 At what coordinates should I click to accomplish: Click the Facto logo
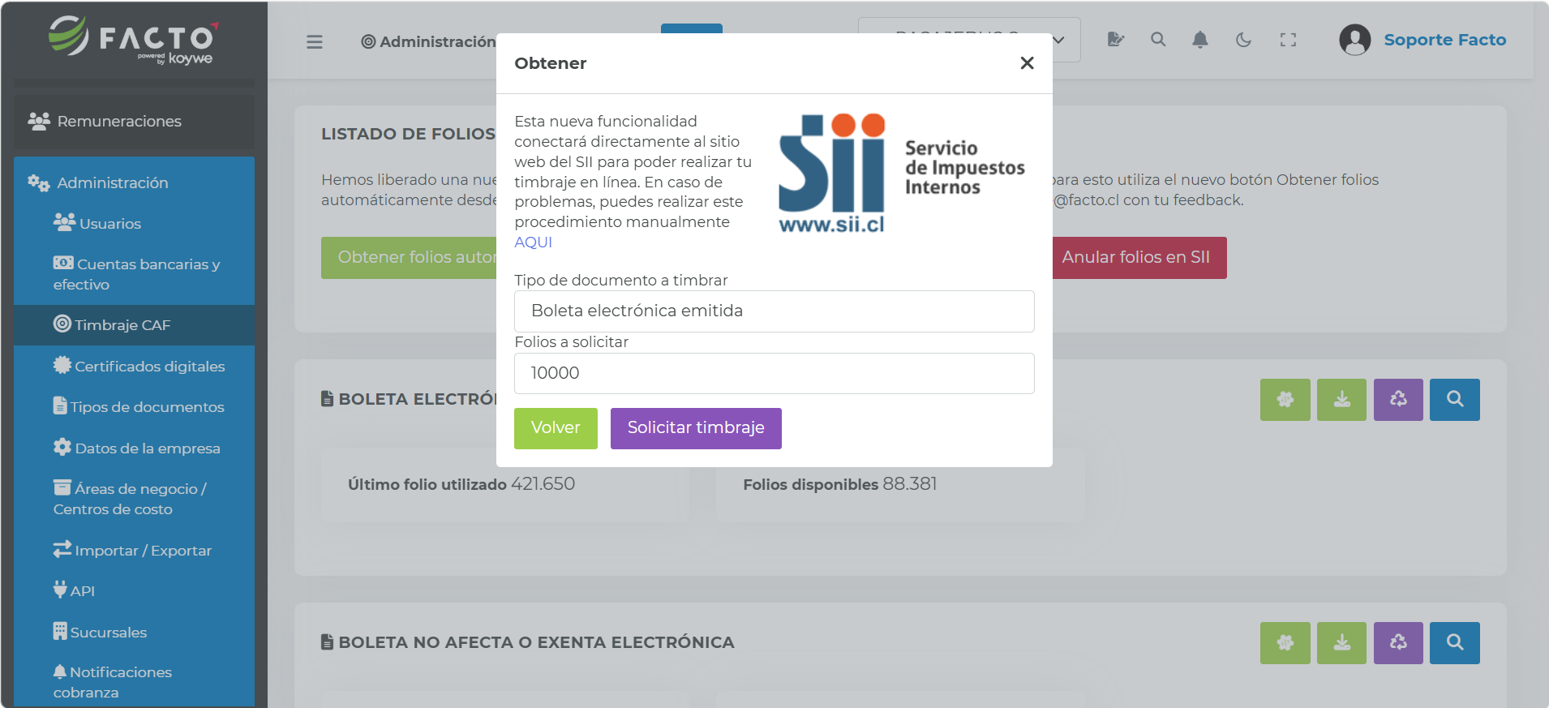point(134,40)
